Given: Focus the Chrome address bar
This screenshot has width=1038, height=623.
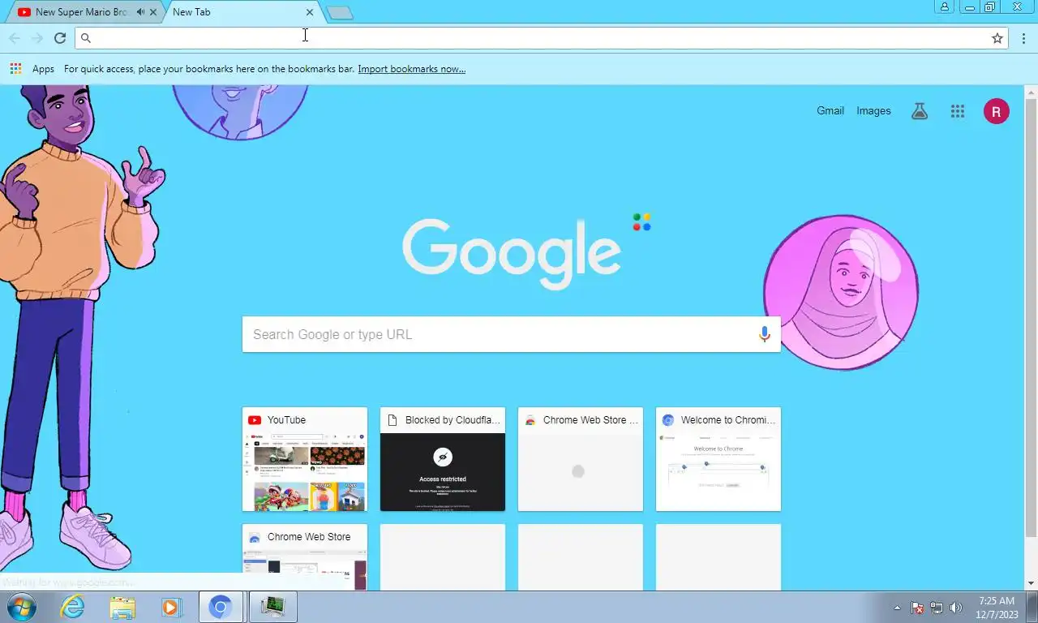Looking at the screenshot, I should pyautogui.click(x=541, y=38).
